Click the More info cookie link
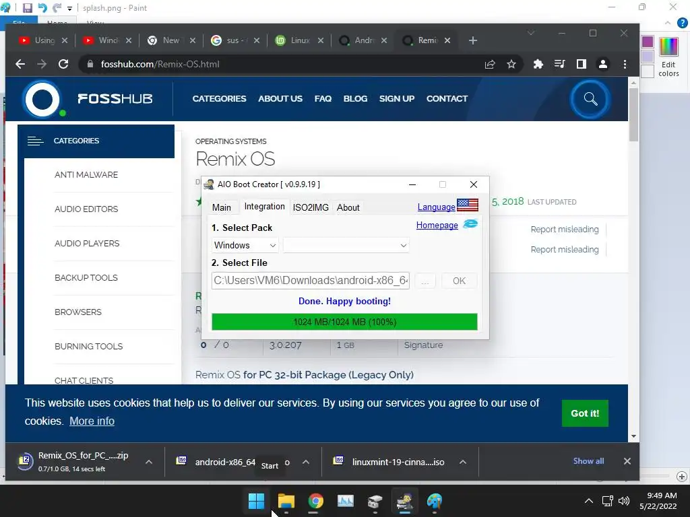 click(92, 421)
